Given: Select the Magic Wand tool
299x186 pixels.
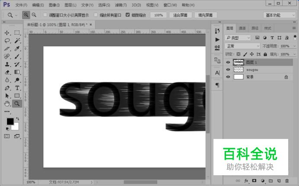Looking at the screenshot, I should coord(17,41).
